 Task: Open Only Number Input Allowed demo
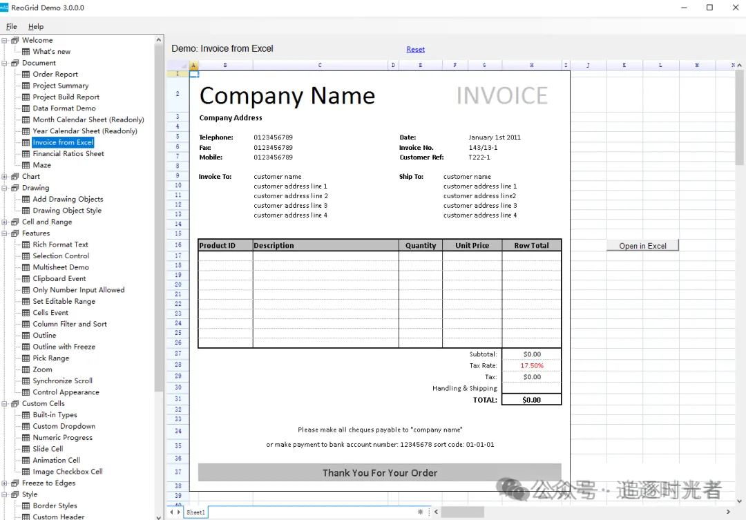[x=79, y=290]
